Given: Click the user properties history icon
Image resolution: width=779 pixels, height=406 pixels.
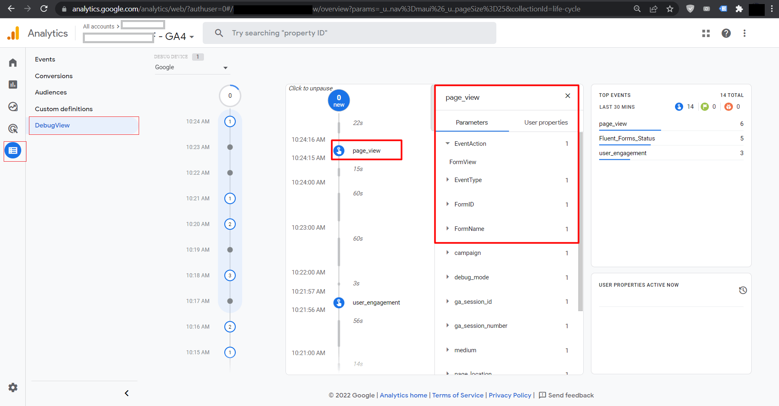Looking at the screenshot, I should [743, 290].
